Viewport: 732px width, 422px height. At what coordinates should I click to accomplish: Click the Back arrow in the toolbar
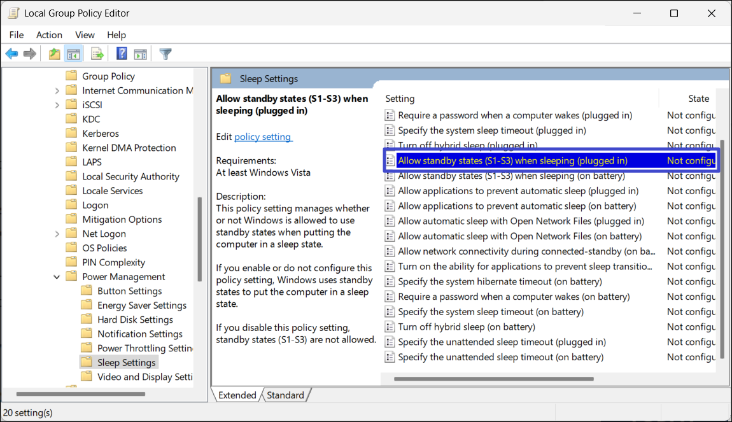(x=11, y=54)
